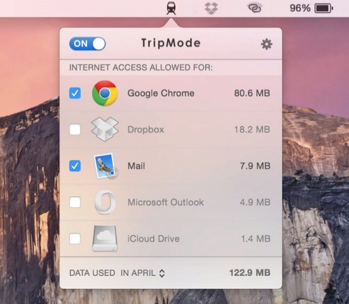349x304 pixels.
Task: Click the iCloud Drive label
Action: point(154,239)
